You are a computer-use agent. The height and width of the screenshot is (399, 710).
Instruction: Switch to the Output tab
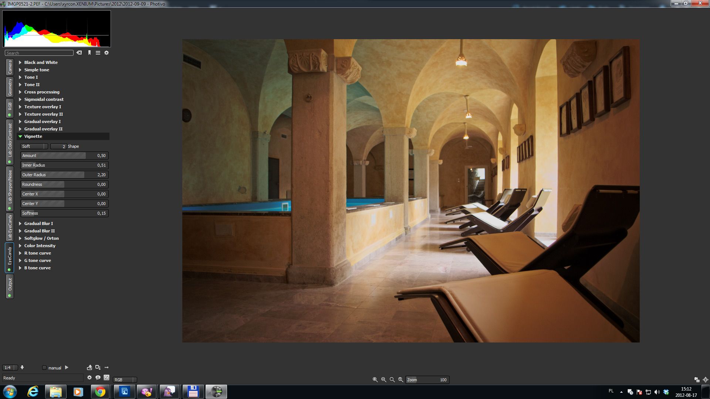click(10, 284)
